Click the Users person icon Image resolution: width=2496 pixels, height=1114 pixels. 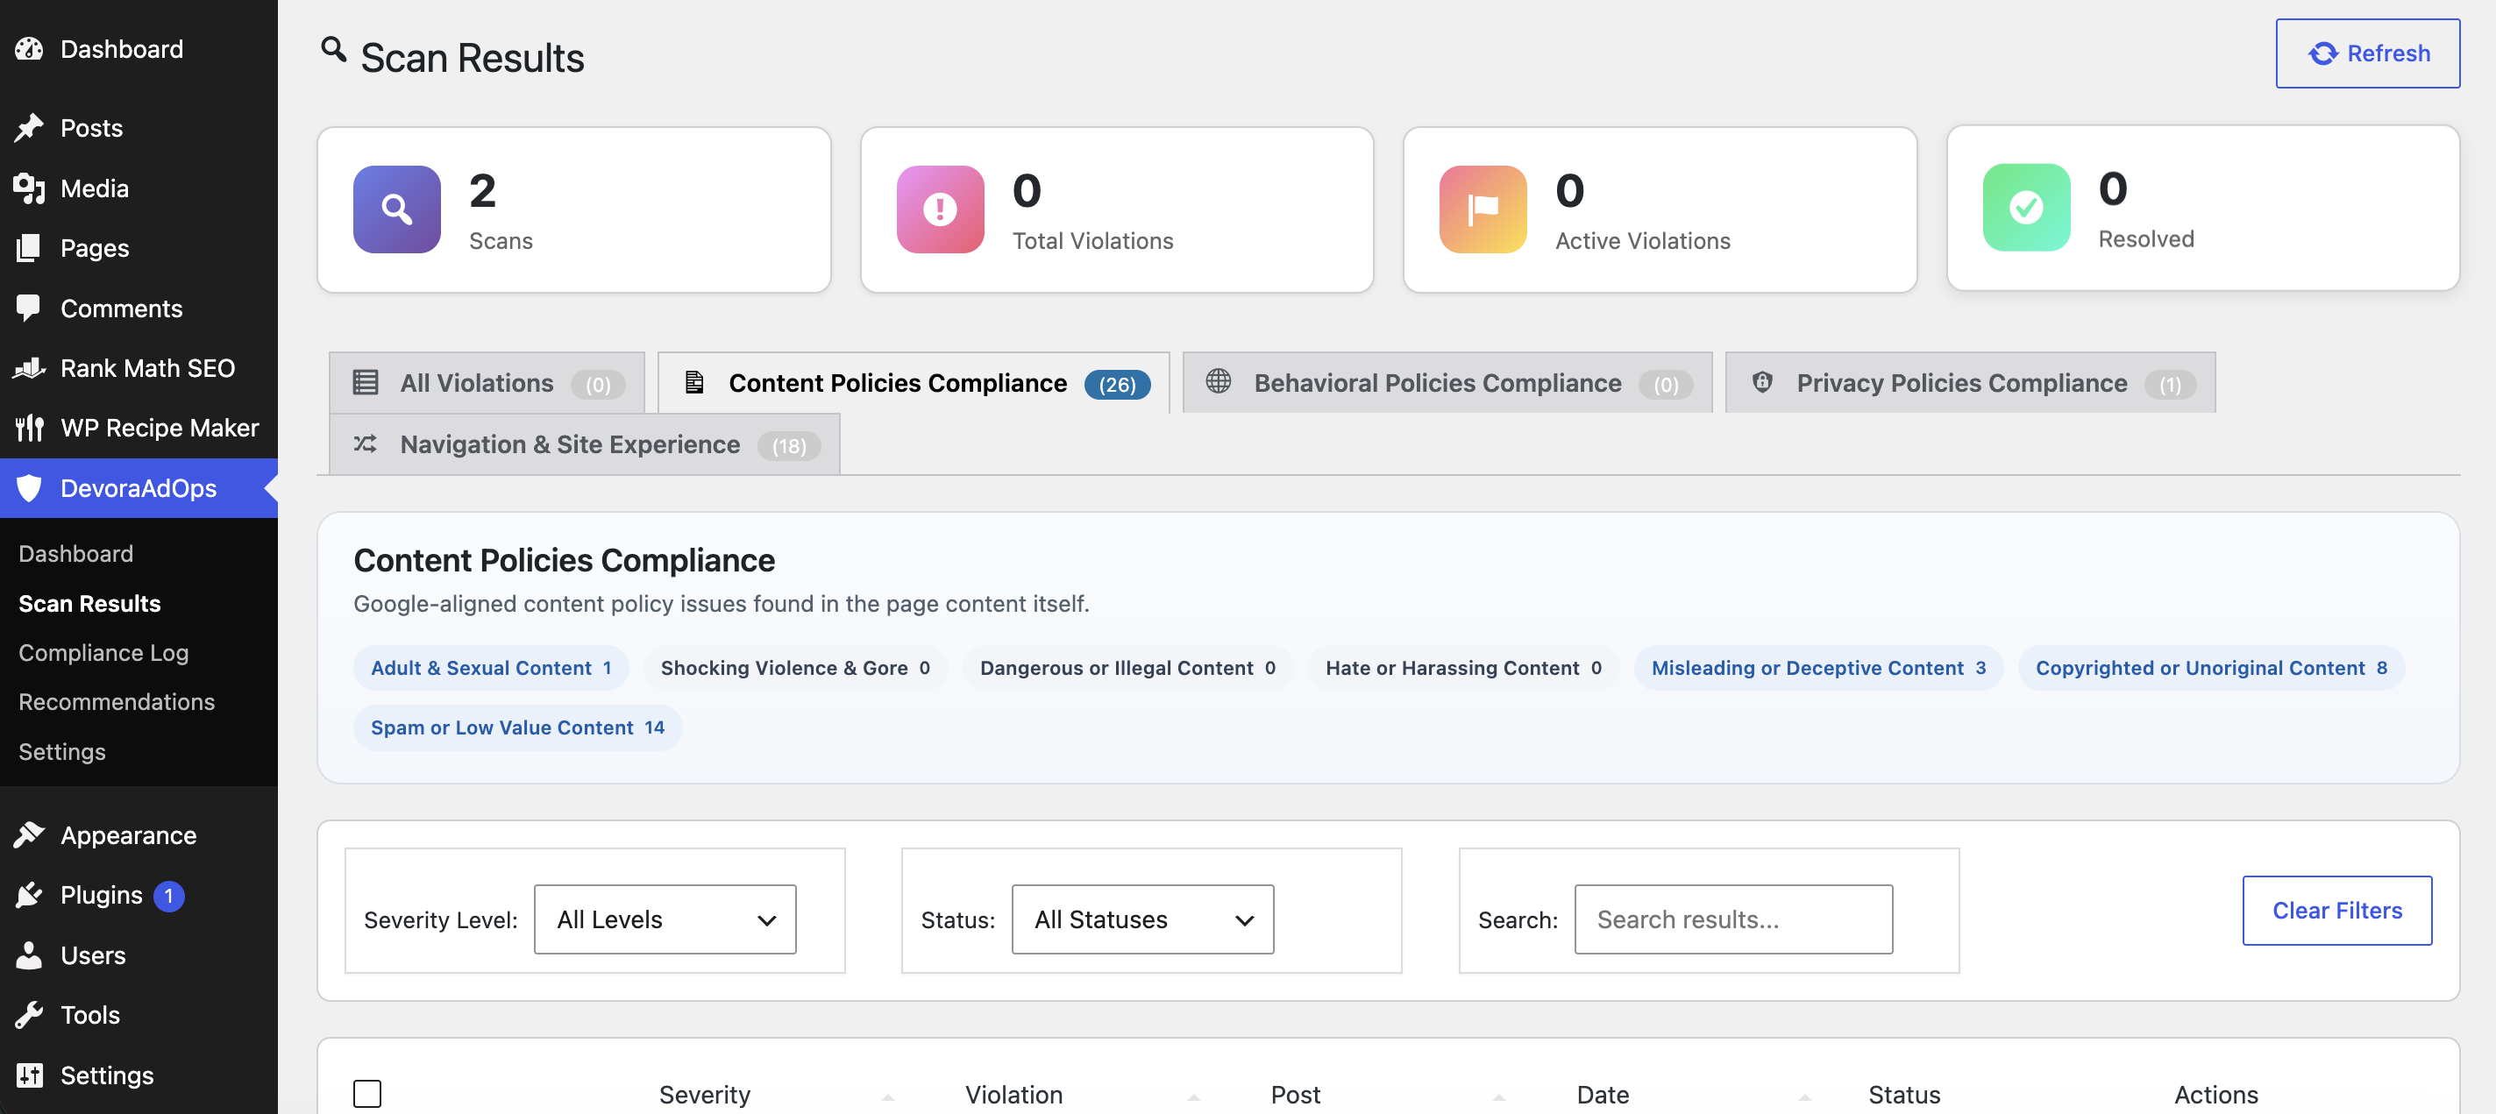[x=29, y=955]
